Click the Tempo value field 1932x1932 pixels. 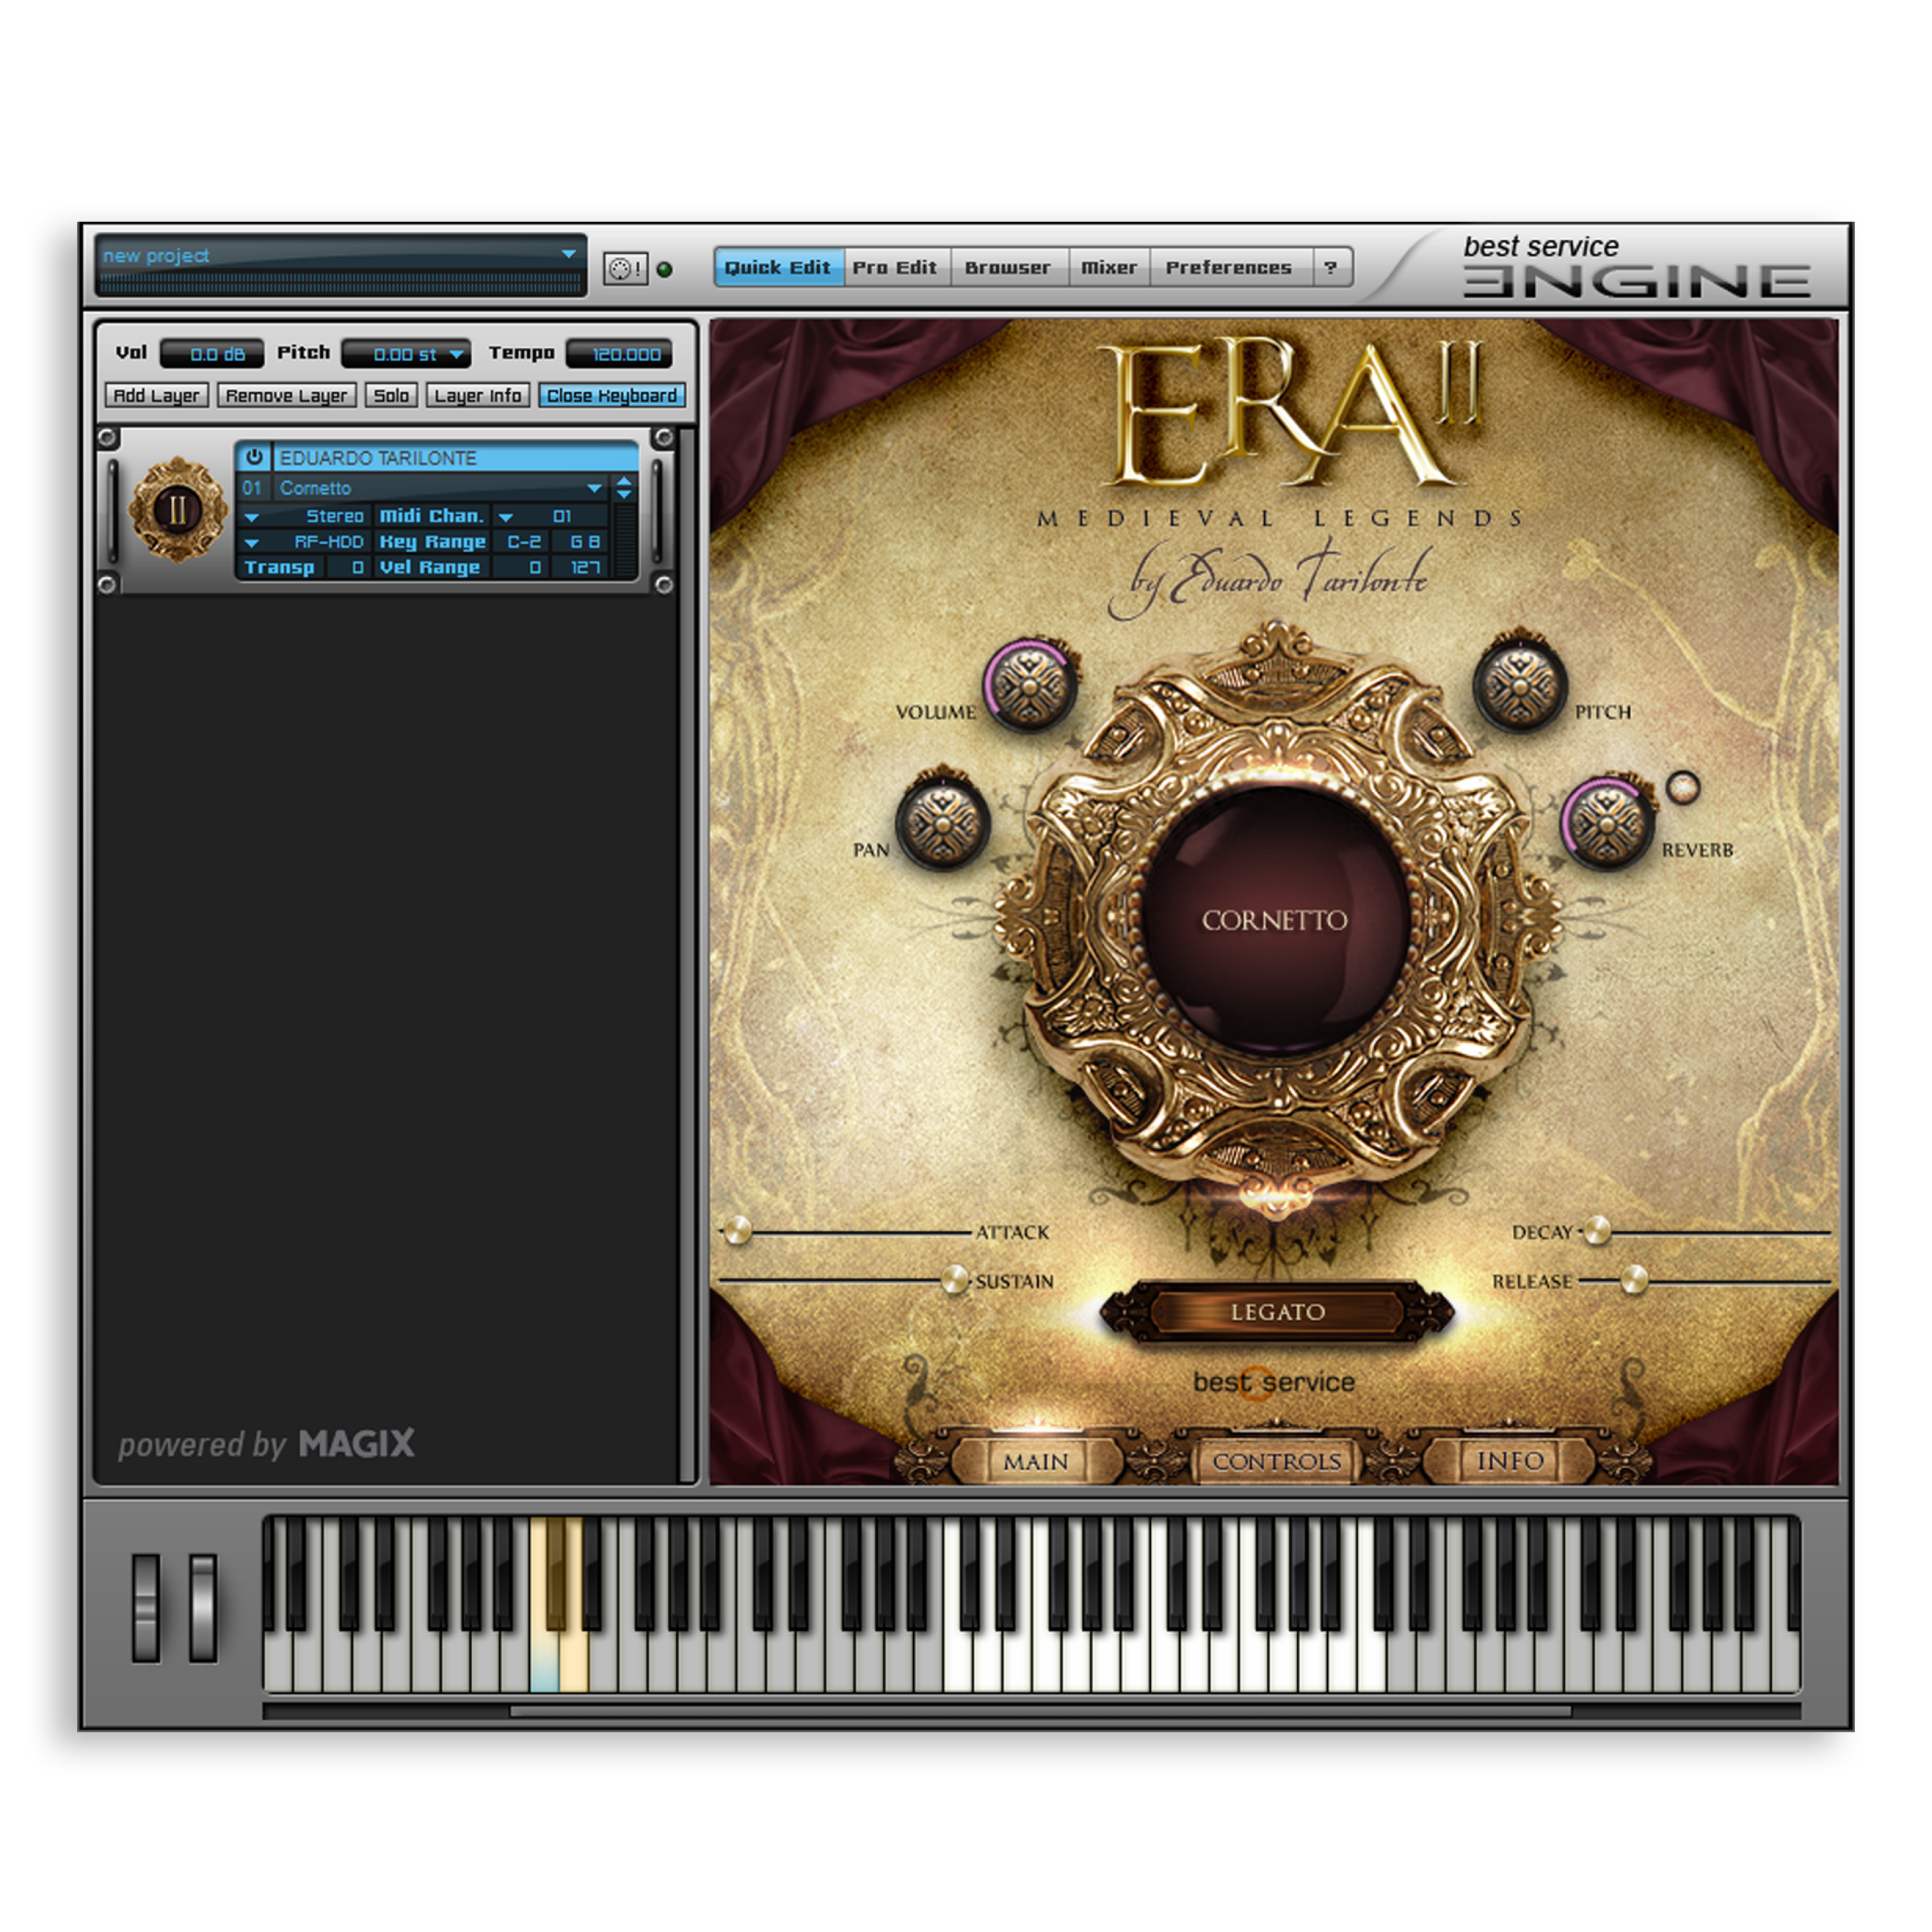pos(620,354)
